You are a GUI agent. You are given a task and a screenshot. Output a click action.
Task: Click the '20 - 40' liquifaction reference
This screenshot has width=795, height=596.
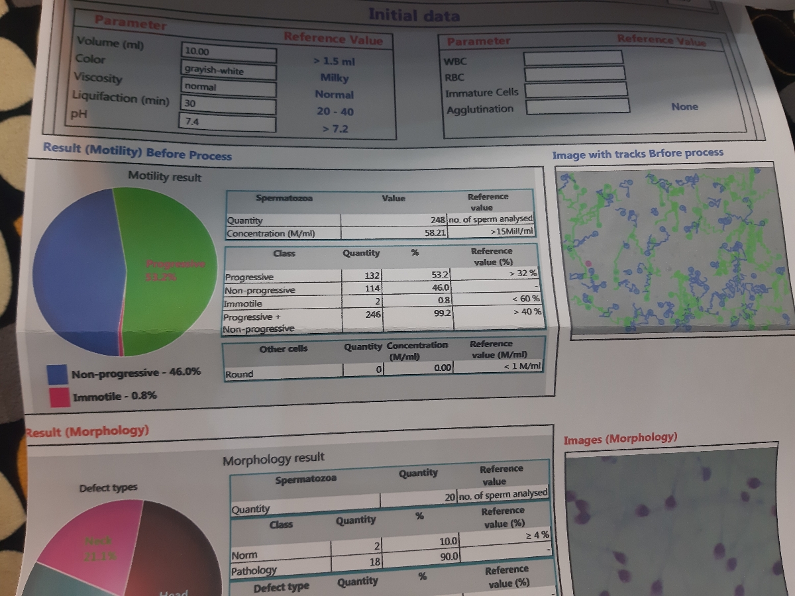335,111
